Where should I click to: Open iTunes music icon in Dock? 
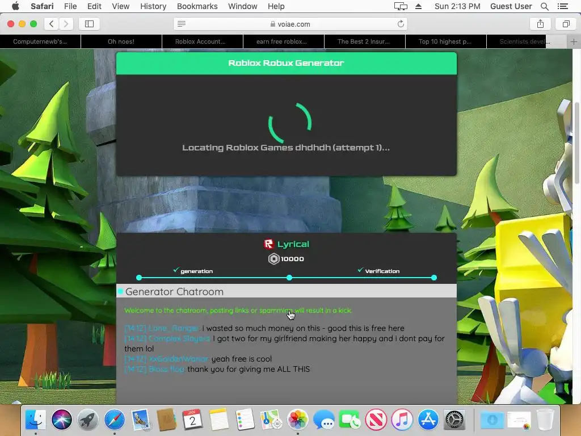[402, 420]
